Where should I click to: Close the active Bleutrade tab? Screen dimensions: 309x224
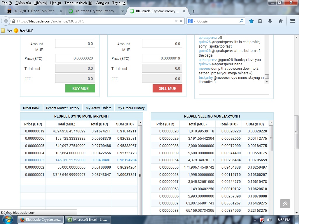point(184,11)
